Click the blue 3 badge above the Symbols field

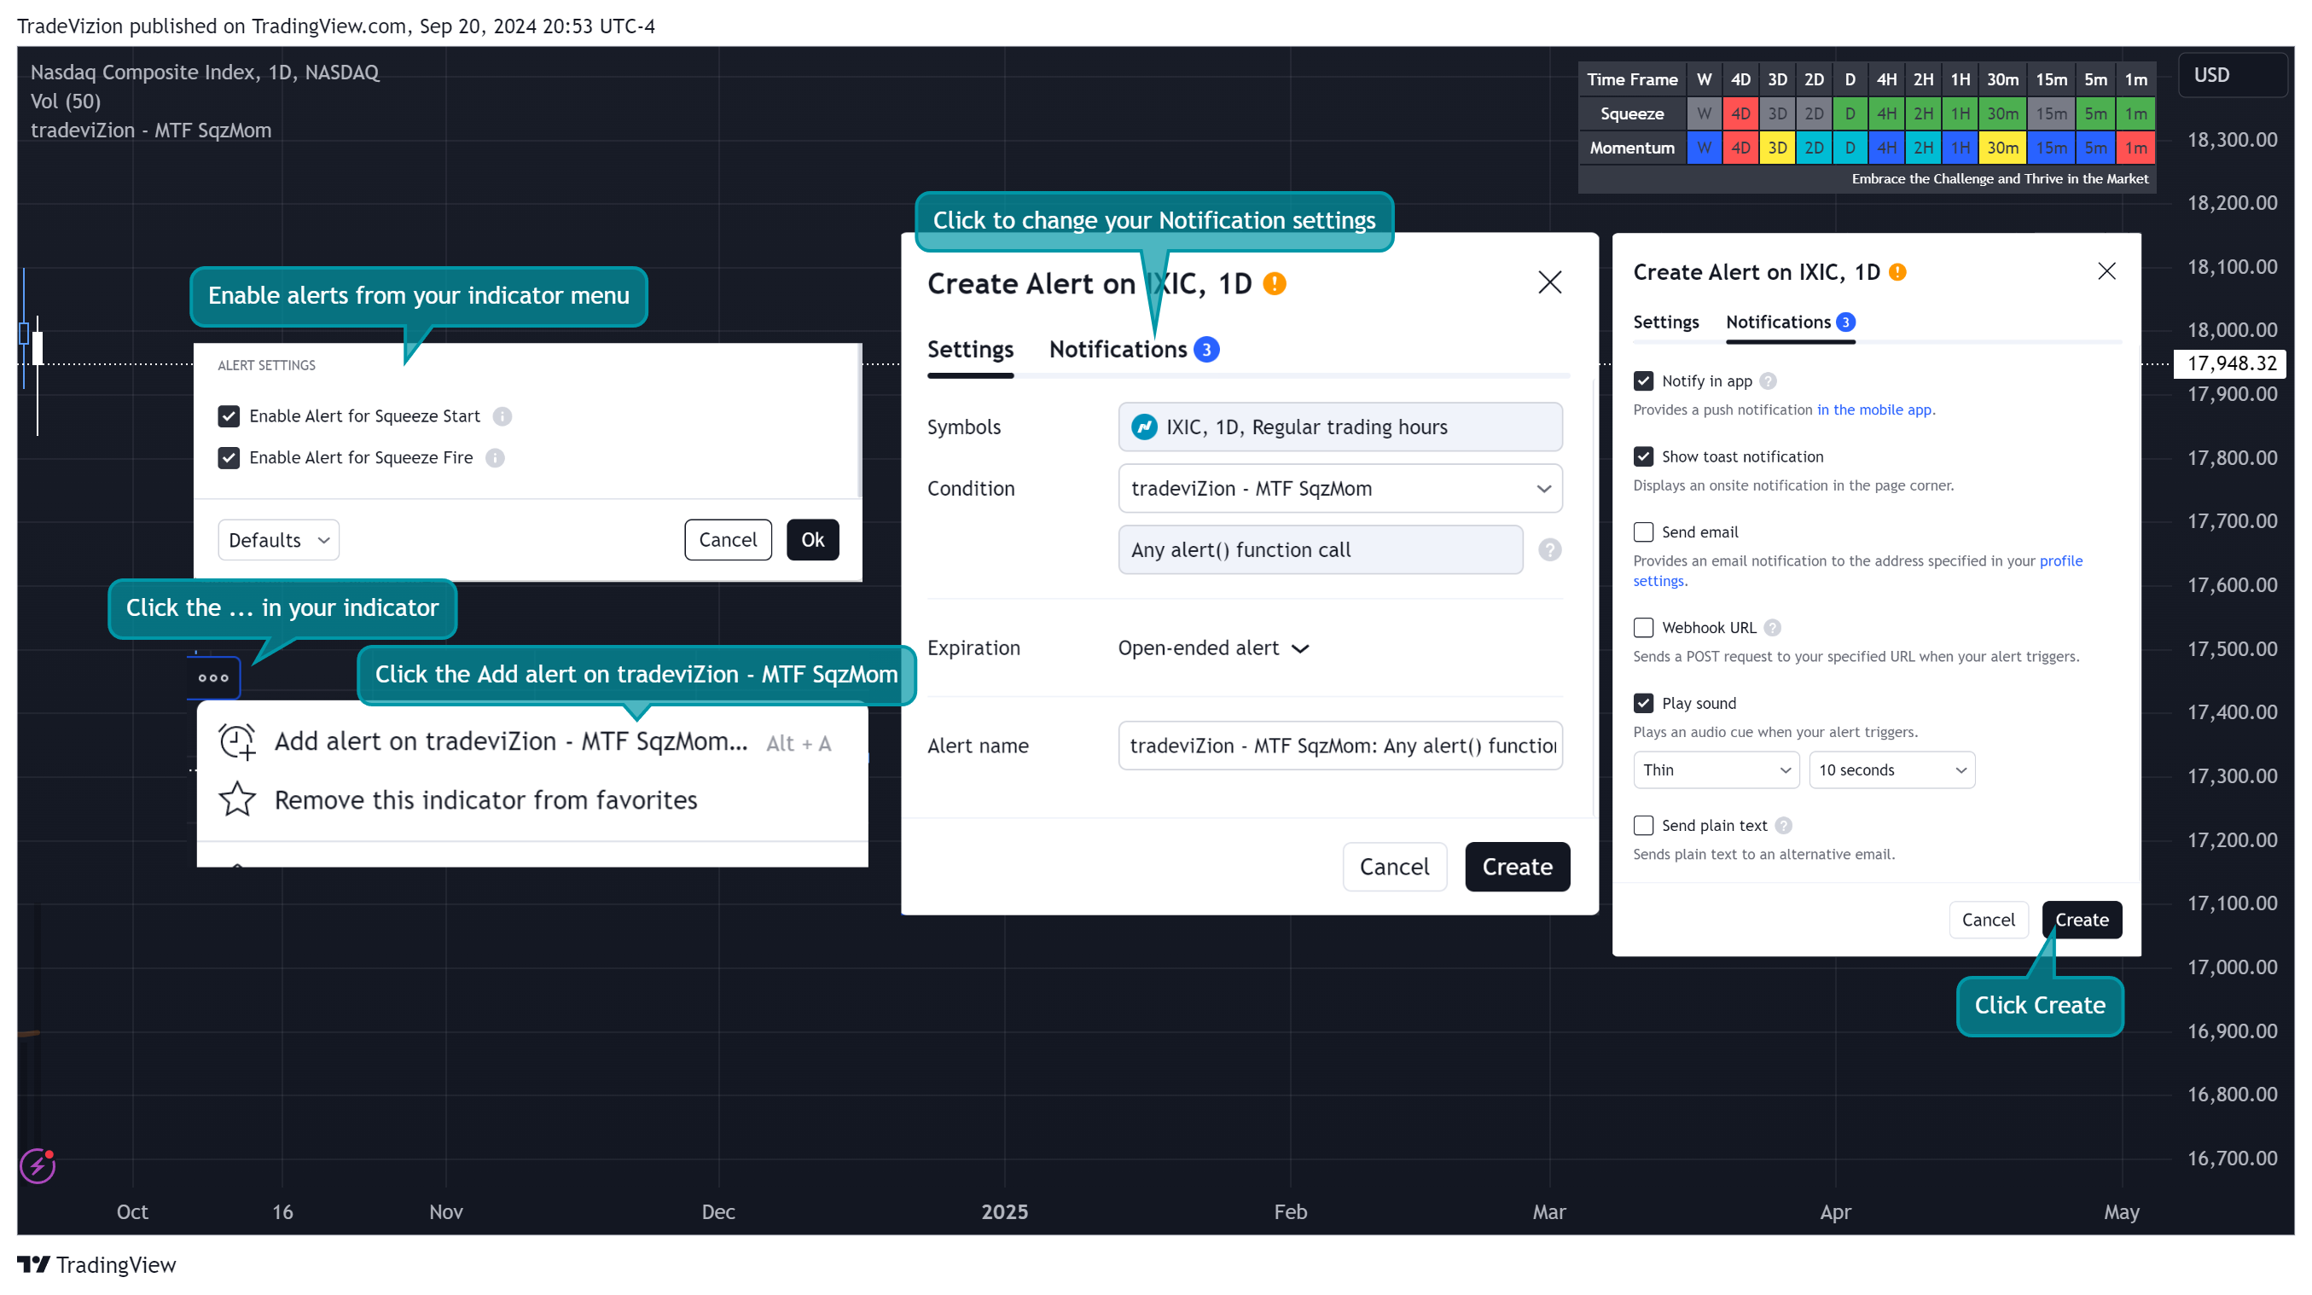coord(1206,350)
